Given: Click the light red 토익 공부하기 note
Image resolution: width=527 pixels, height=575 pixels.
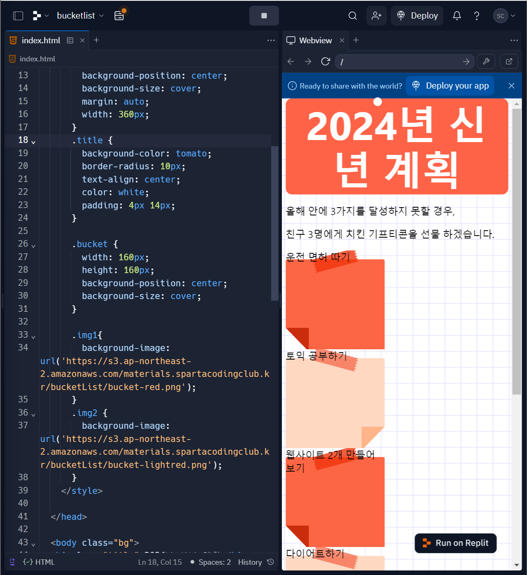Looking at the screenshot, I should coord(335,399).
